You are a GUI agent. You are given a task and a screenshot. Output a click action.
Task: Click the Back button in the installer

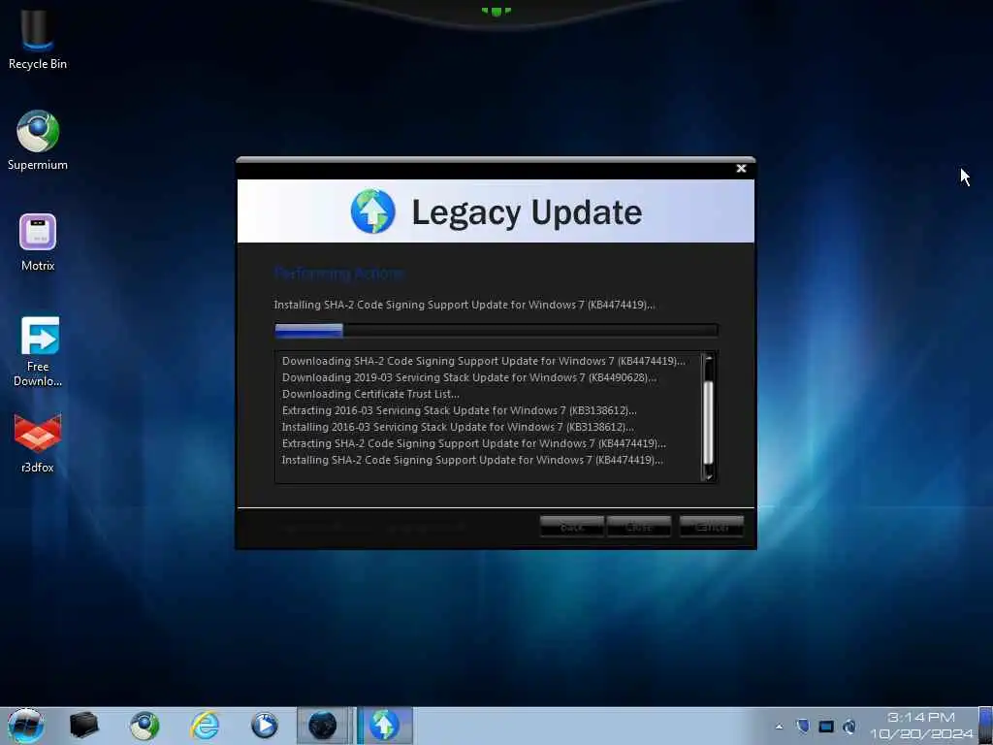click(x=572, y=527)
